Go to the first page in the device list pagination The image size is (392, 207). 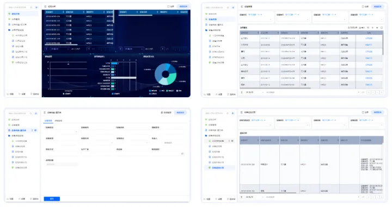(369, 92)
